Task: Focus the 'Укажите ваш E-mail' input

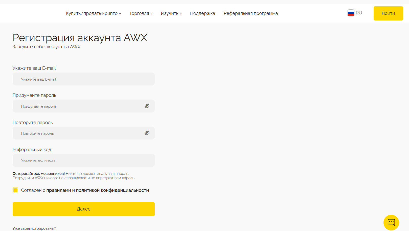Action: point(83,79)
